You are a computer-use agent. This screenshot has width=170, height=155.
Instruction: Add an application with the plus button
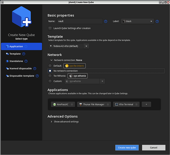146,104
